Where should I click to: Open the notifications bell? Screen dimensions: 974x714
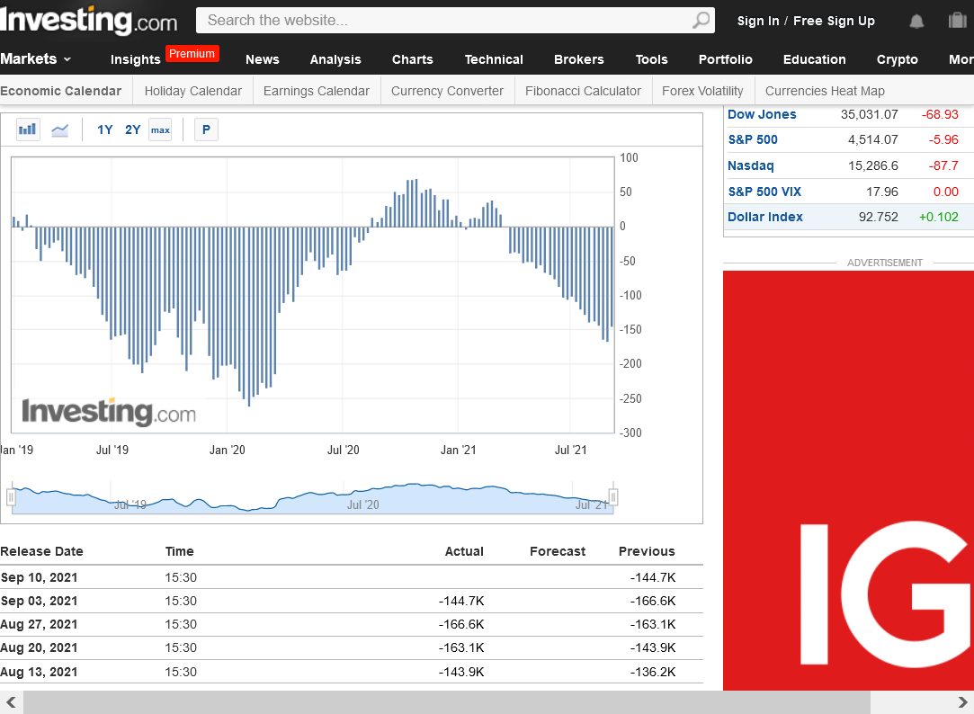[916, 21]
